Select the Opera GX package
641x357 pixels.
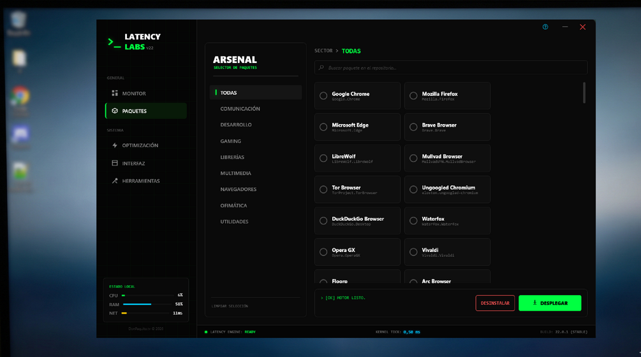click(357, 252)
